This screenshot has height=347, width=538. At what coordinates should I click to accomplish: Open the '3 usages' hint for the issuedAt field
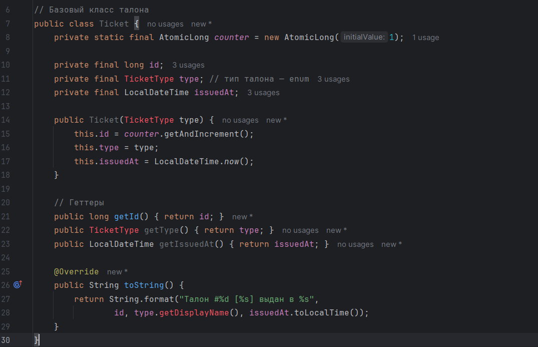pyautogui.click(x=263, y=93)
